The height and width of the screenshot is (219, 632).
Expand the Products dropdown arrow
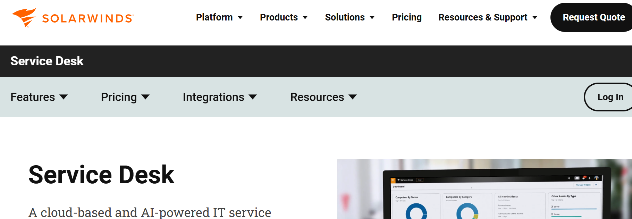click(x=305, y=18)
